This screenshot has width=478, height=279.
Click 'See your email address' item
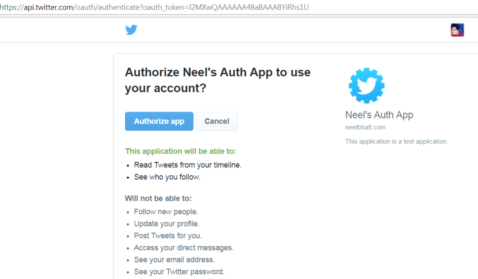coord(174,260)
